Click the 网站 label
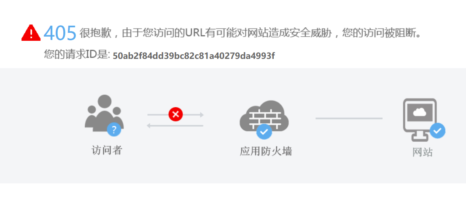The width and height of the screenshot is (466, 204). click(423, 152)
